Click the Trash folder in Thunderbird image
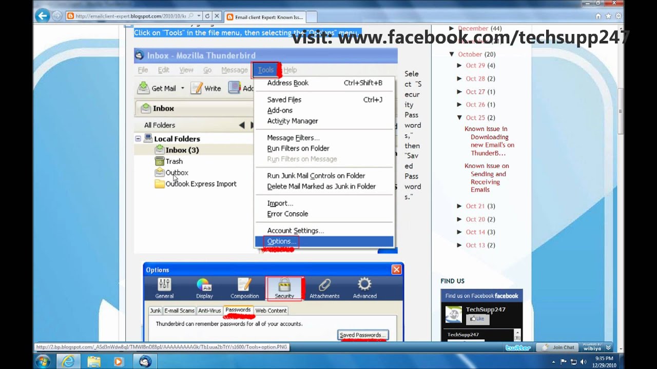The height and width of the screenshot is (369, 657). 169,161
